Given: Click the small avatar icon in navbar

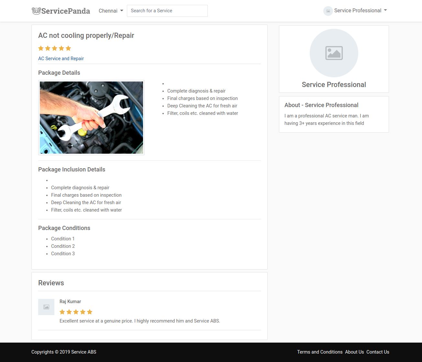Looking at the screenshot, I should (x=328, y=11).
